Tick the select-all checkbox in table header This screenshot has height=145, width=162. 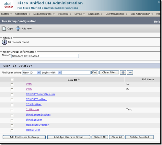(12, 79)
